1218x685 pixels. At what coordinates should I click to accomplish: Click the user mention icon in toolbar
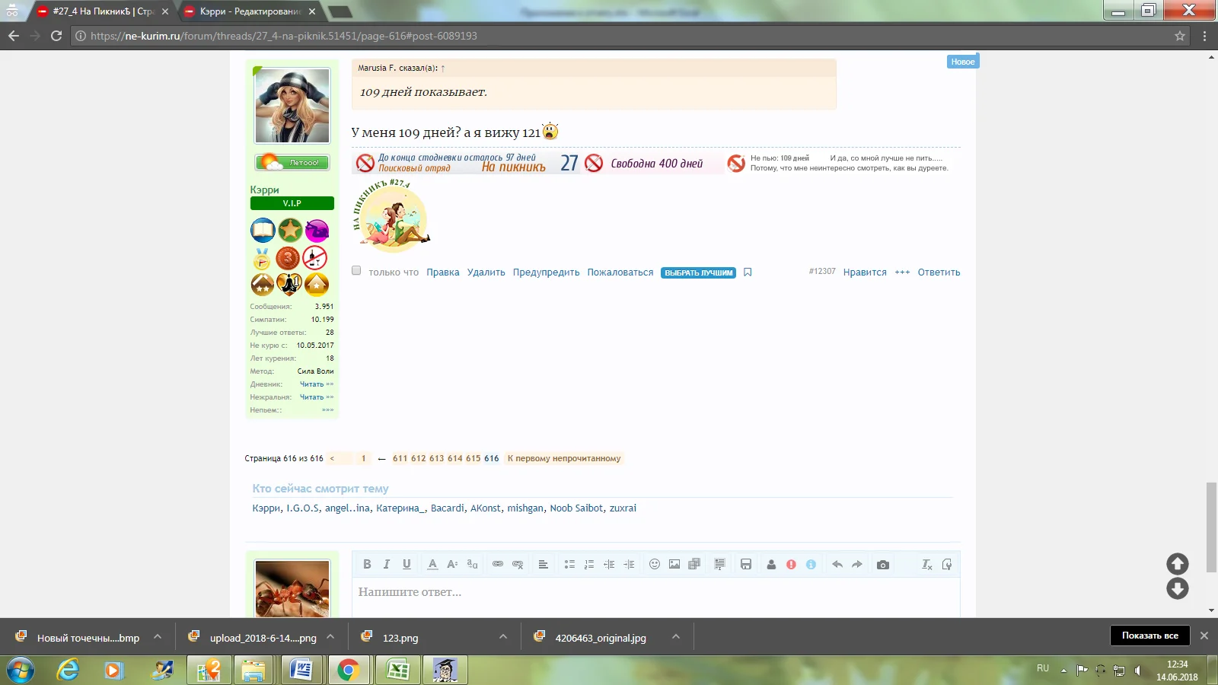coord(771,564)
